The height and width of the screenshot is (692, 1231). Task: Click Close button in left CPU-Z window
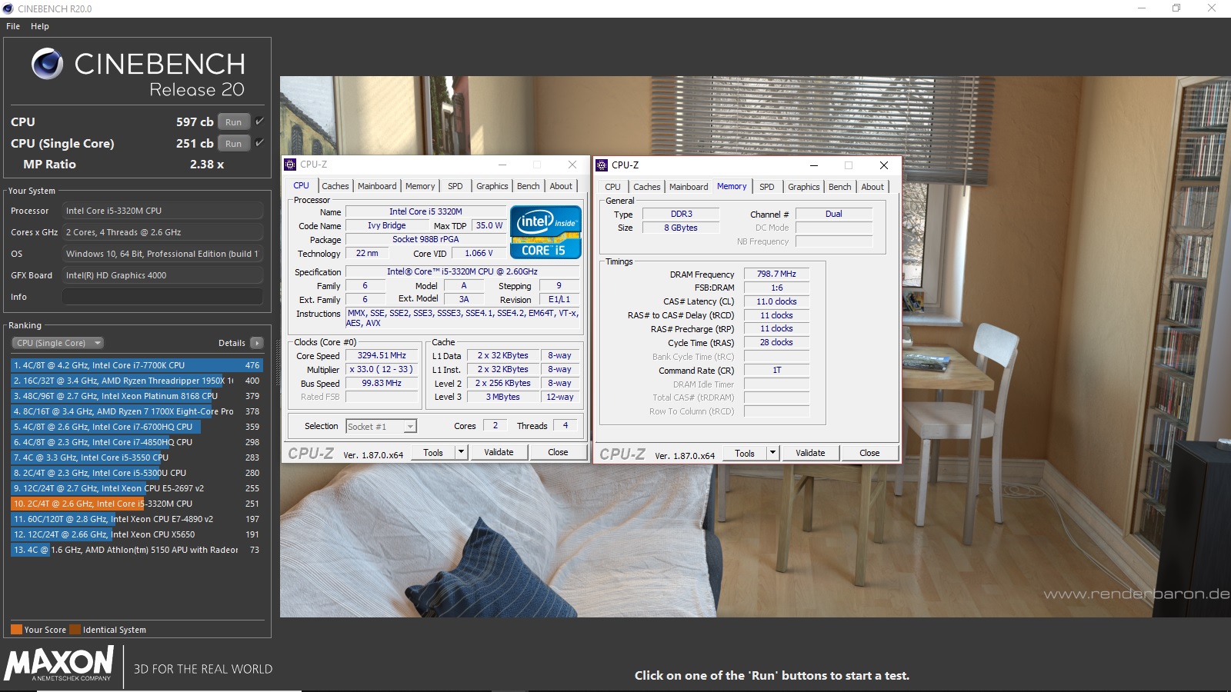pyautogui.click(x=558, y=452)
